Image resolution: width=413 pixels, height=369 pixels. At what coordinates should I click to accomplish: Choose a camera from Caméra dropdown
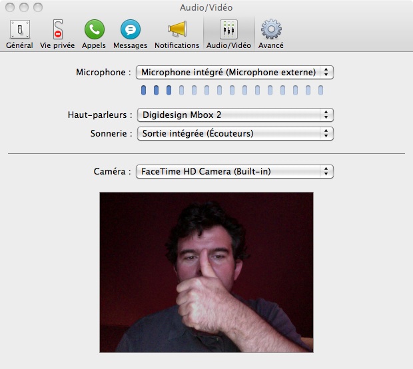(234, 172)
